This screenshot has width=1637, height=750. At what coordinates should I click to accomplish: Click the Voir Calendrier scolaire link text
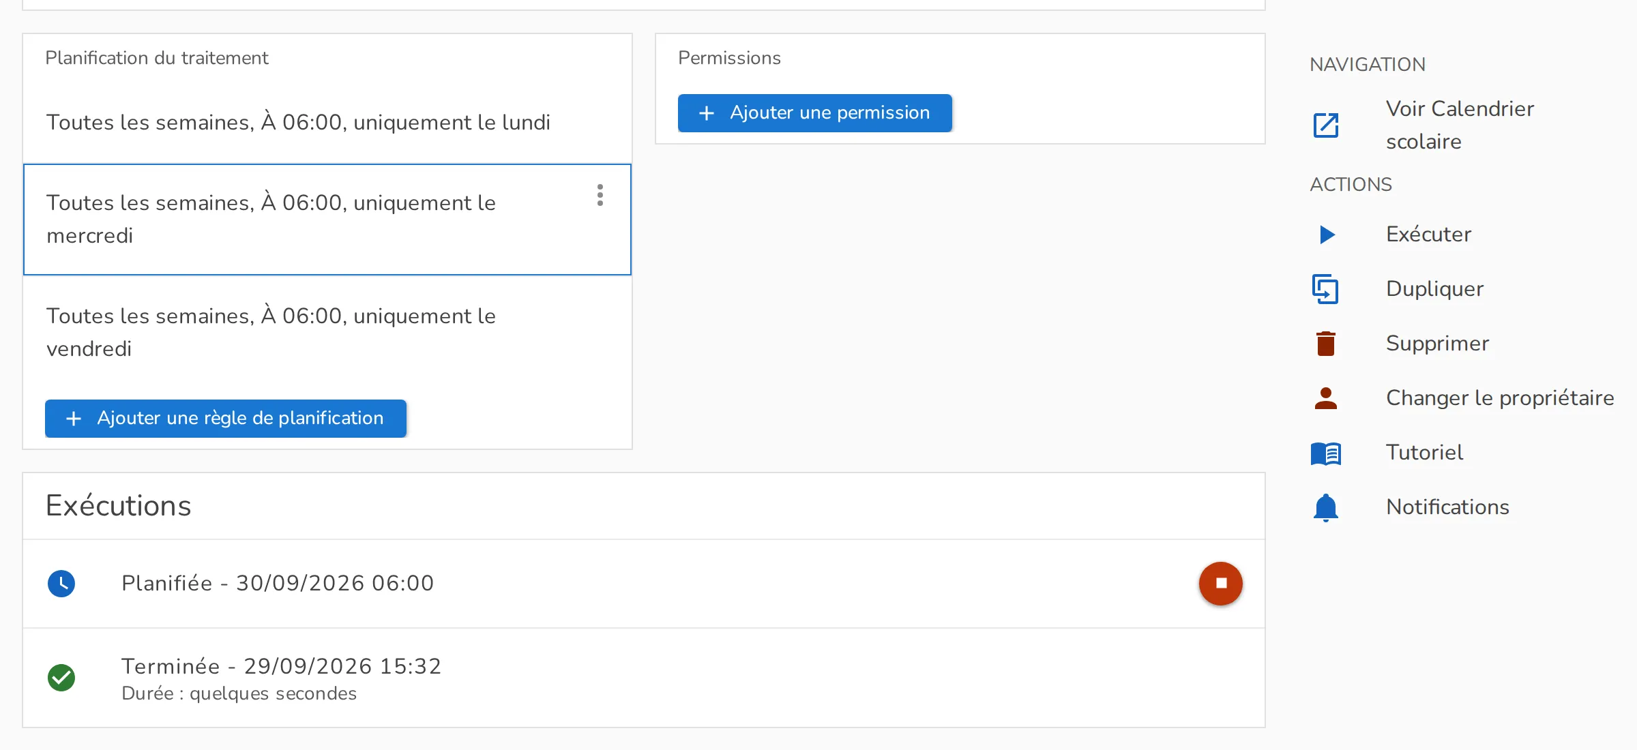(x=1460, y=125)
